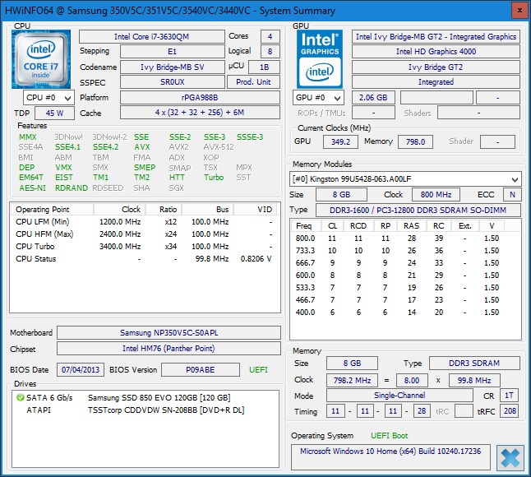
Task: Click the Microsoft Windows 10 Home OS field
Action: coord(391,452)
